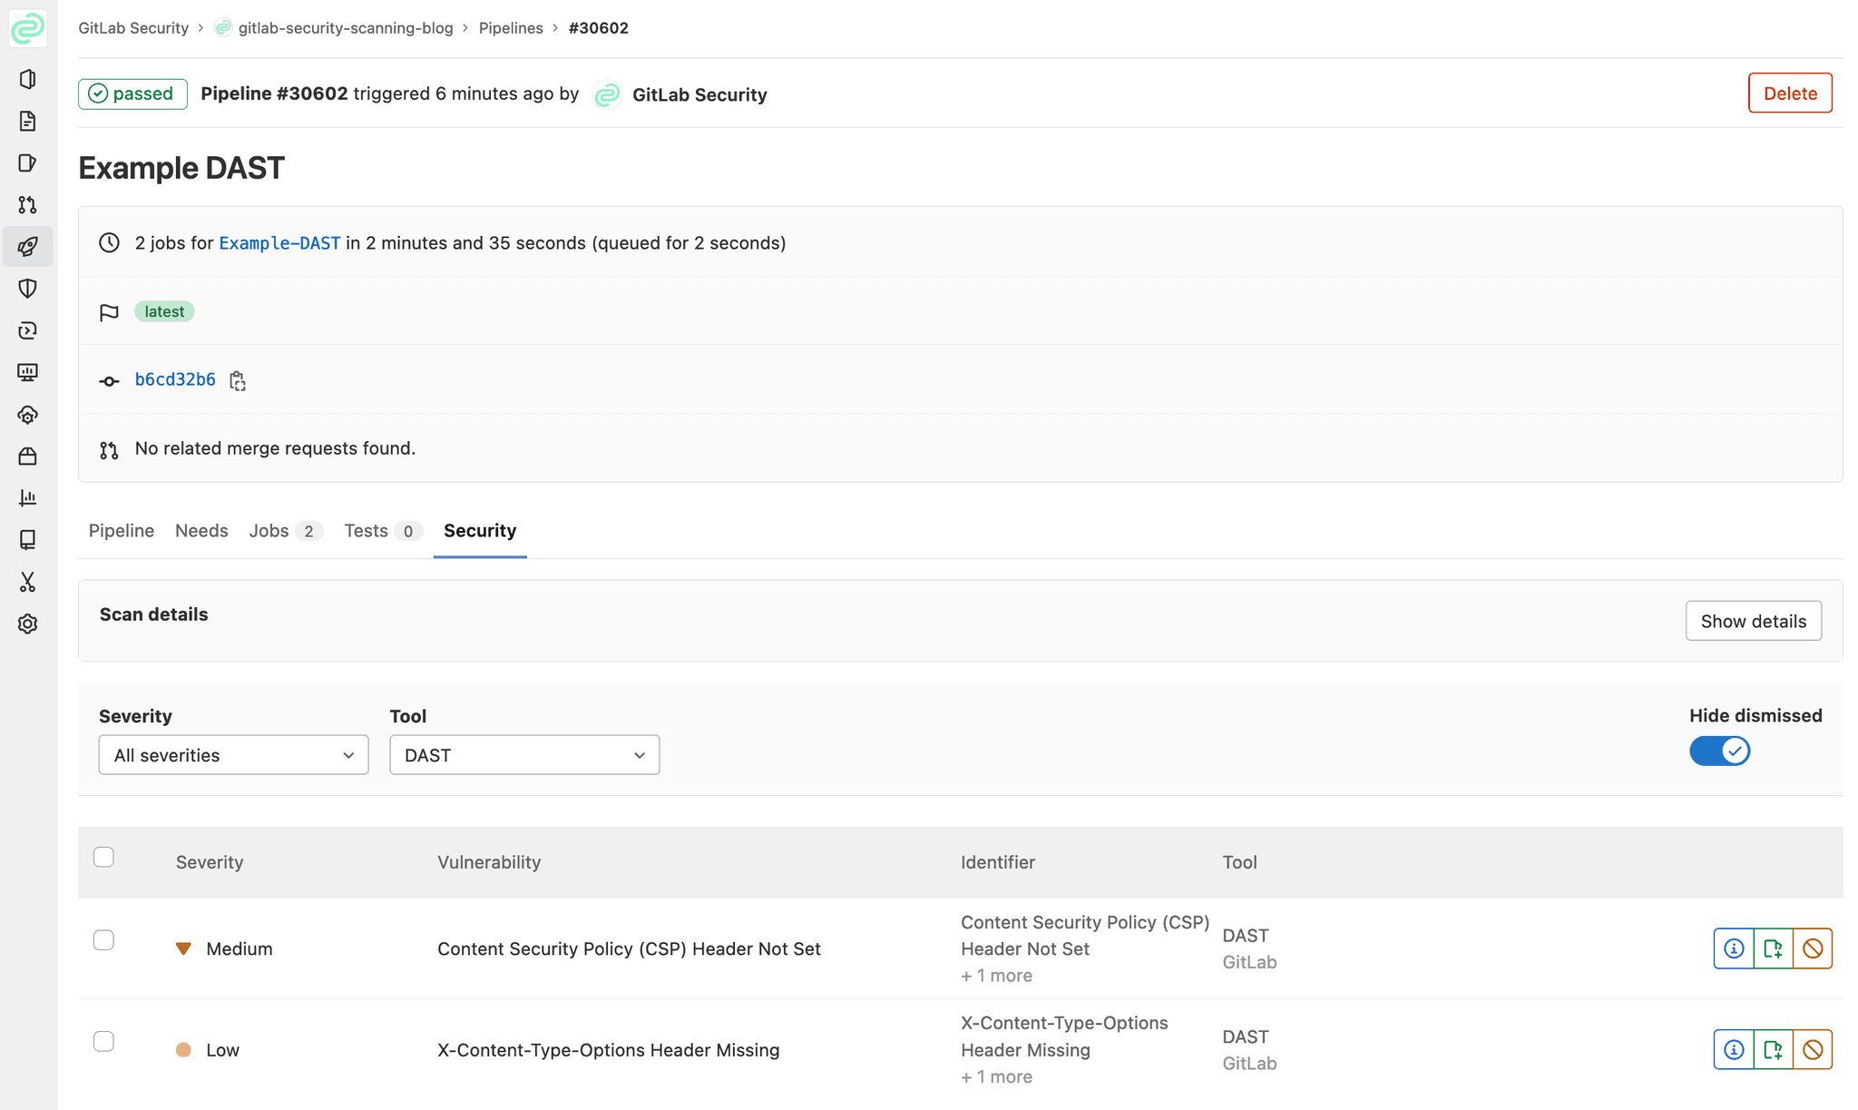Check the Low severity vulnerability checkbox
The image size is (1858, 1110).
[104, 1042]
